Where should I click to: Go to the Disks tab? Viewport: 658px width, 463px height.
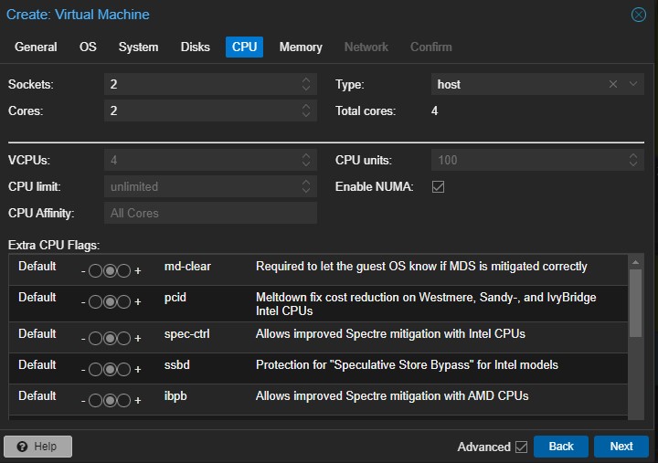pos(195,47)
